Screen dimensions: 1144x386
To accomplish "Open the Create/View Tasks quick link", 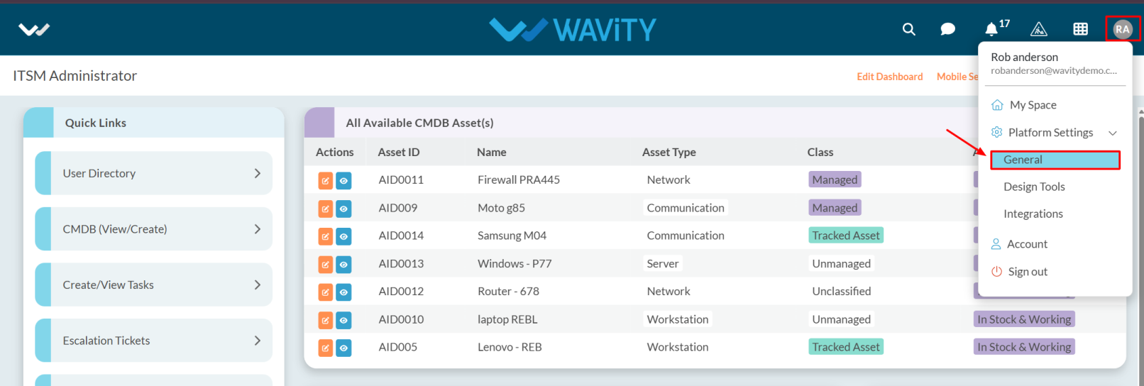I will click(x=153, y=285).
